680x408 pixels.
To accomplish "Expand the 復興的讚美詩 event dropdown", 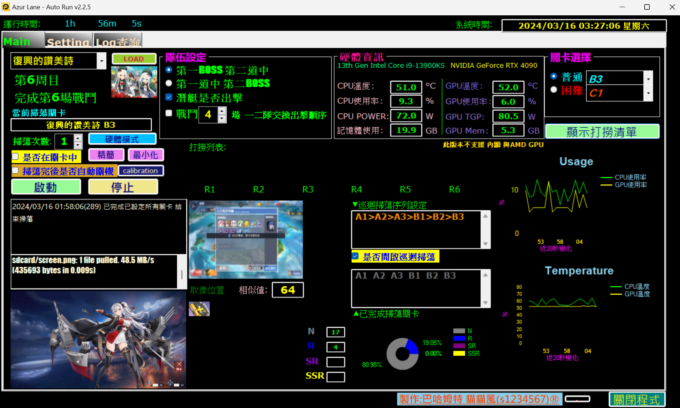I will [102, 61].
